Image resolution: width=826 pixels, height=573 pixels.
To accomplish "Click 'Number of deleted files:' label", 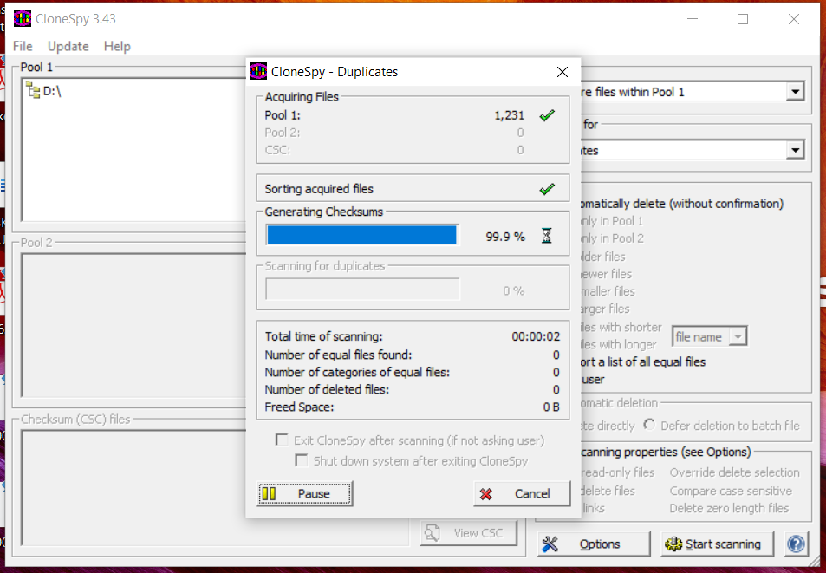I will (x=327, y=389).
